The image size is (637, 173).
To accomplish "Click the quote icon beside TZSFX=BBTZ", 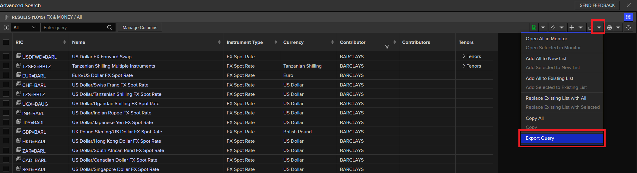I will click(19, 65).
